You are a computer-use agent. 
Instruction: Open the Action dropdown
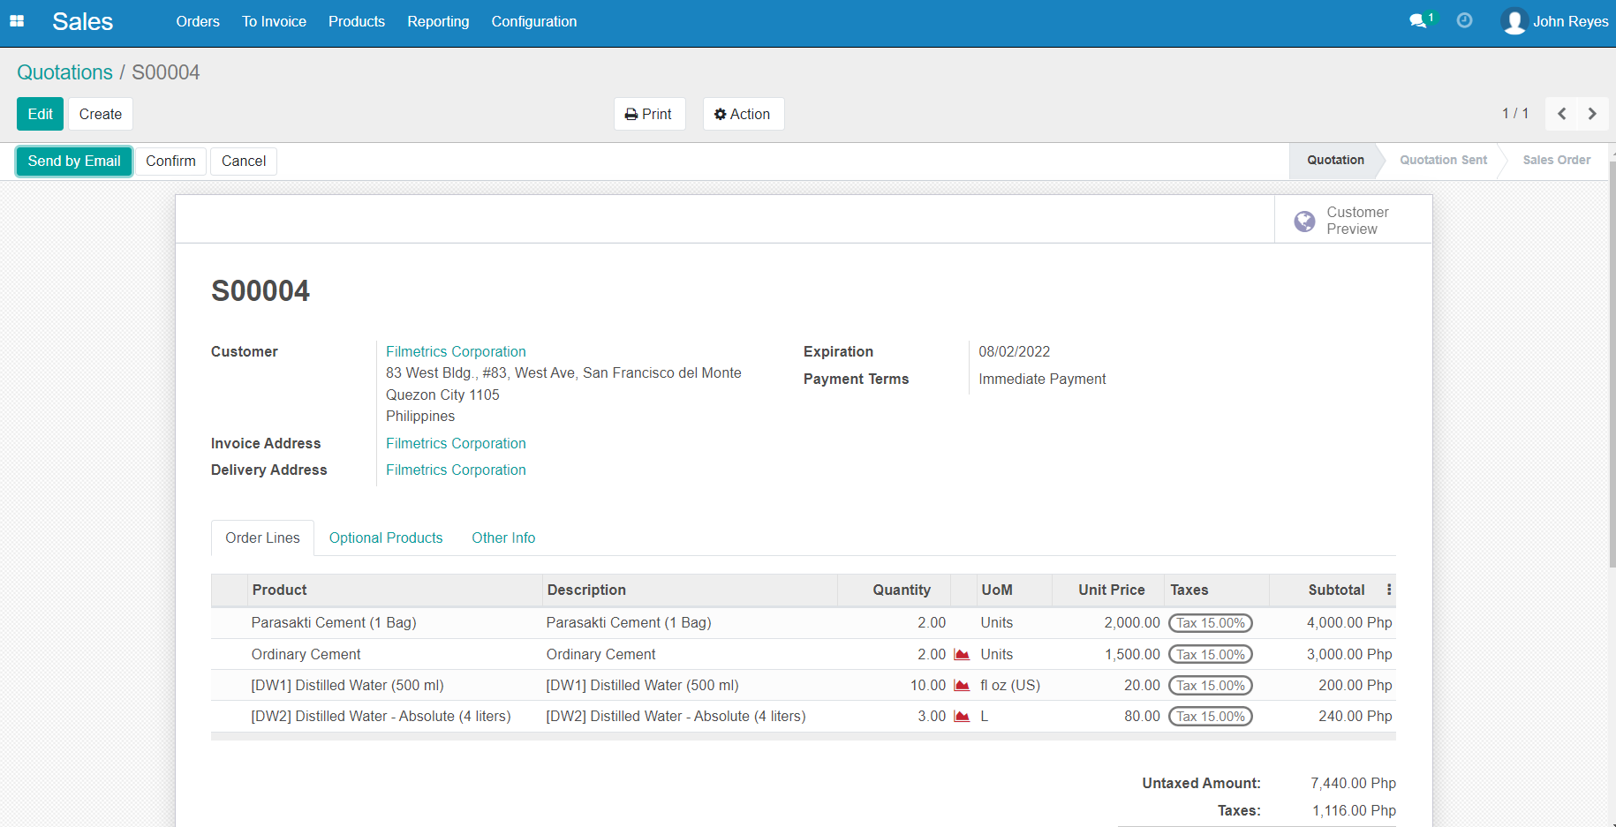(743, 114)
